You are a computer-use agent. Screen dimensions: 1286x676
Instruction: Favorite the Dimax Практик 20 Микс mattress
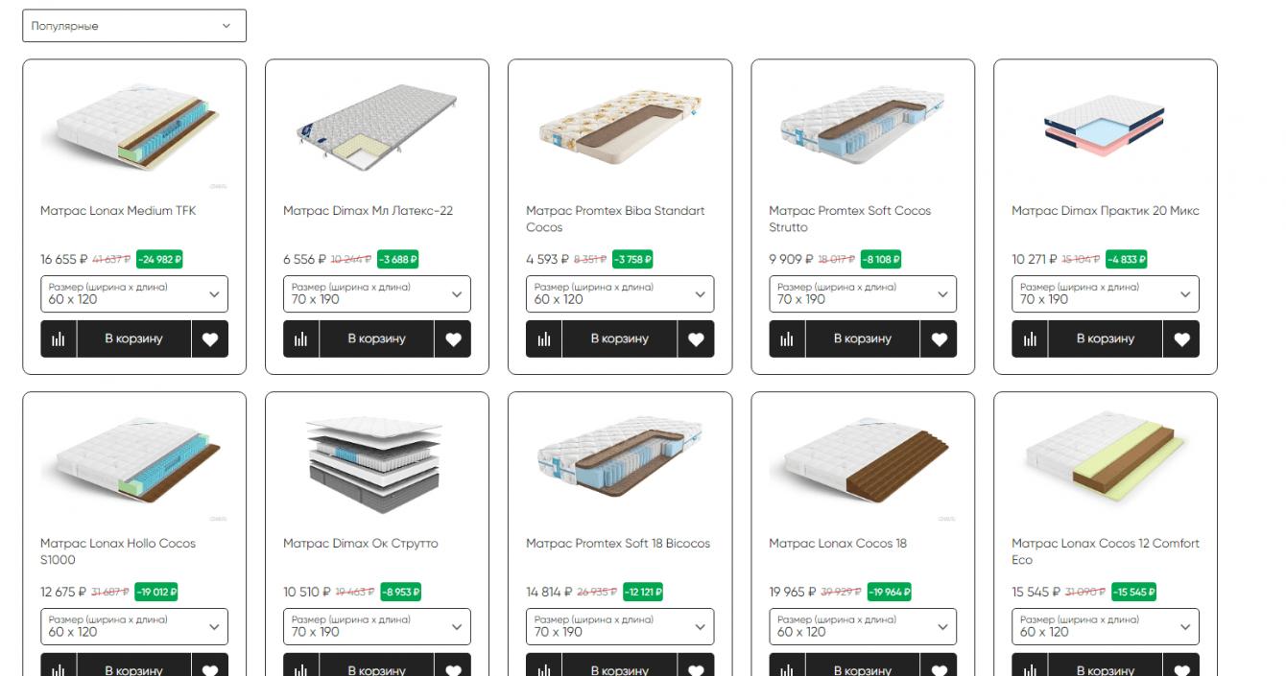point(1181,338)
